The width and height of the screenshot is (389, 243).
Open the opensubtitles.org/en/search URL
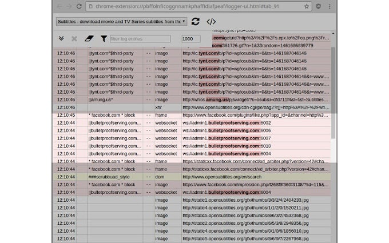(222, 177)
